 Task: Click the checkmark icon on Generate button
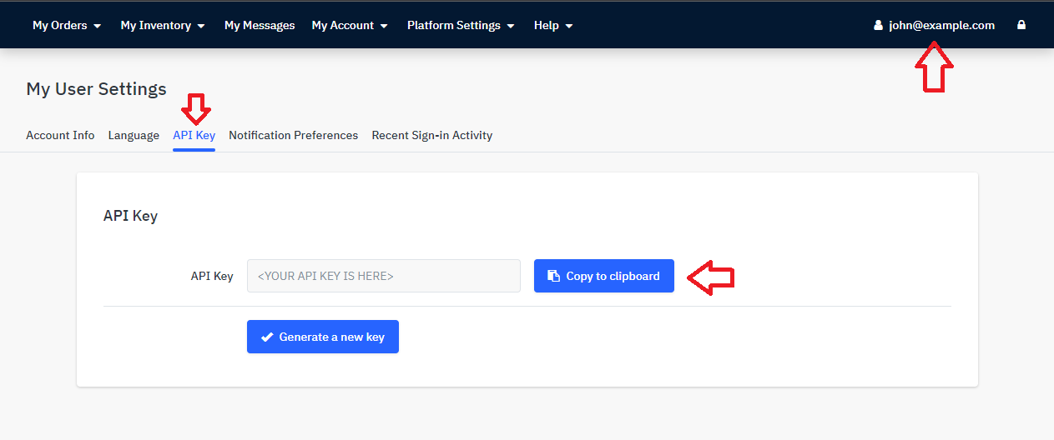tap(267, 337)
